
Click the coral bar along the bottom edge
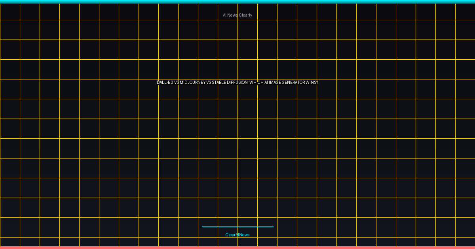237,247
